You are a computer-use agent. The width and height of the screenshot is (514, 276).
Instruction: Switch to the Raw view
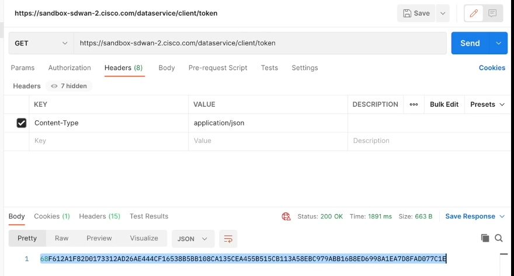tap(62, 238)
